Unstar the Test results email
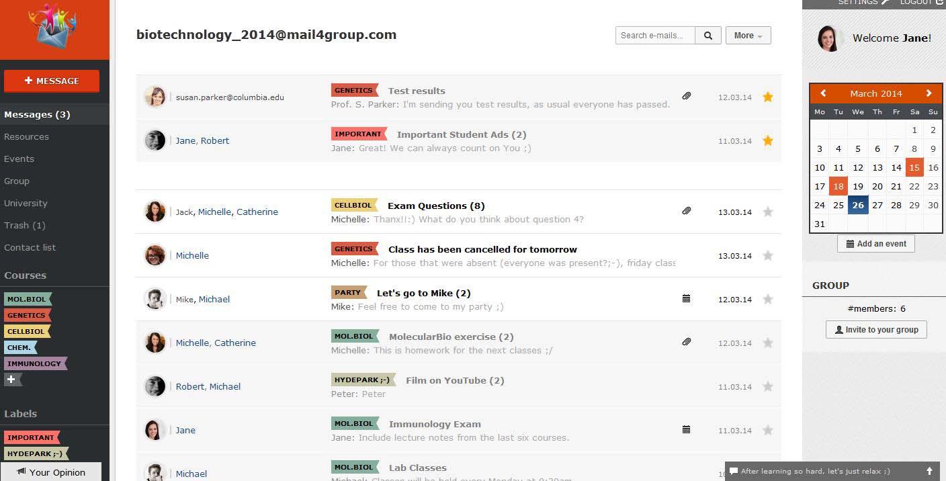This screenshot has height=481, width=946. (768, 97)
